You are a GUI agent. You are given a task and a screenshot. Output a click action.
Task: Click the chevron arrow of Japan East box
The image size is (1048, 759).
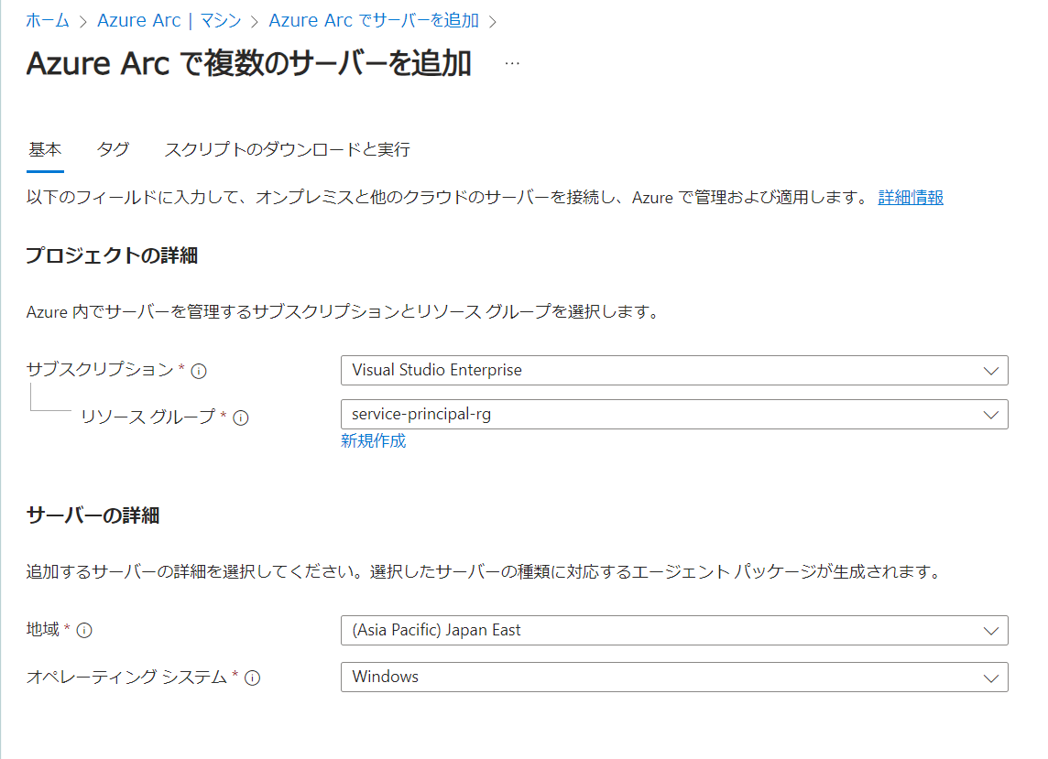(x=990, y=631)
